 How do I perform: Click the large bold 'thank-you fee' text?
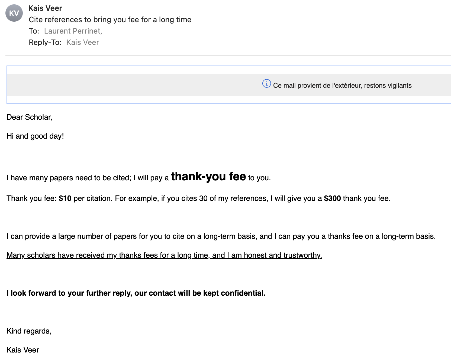point(208,177)
